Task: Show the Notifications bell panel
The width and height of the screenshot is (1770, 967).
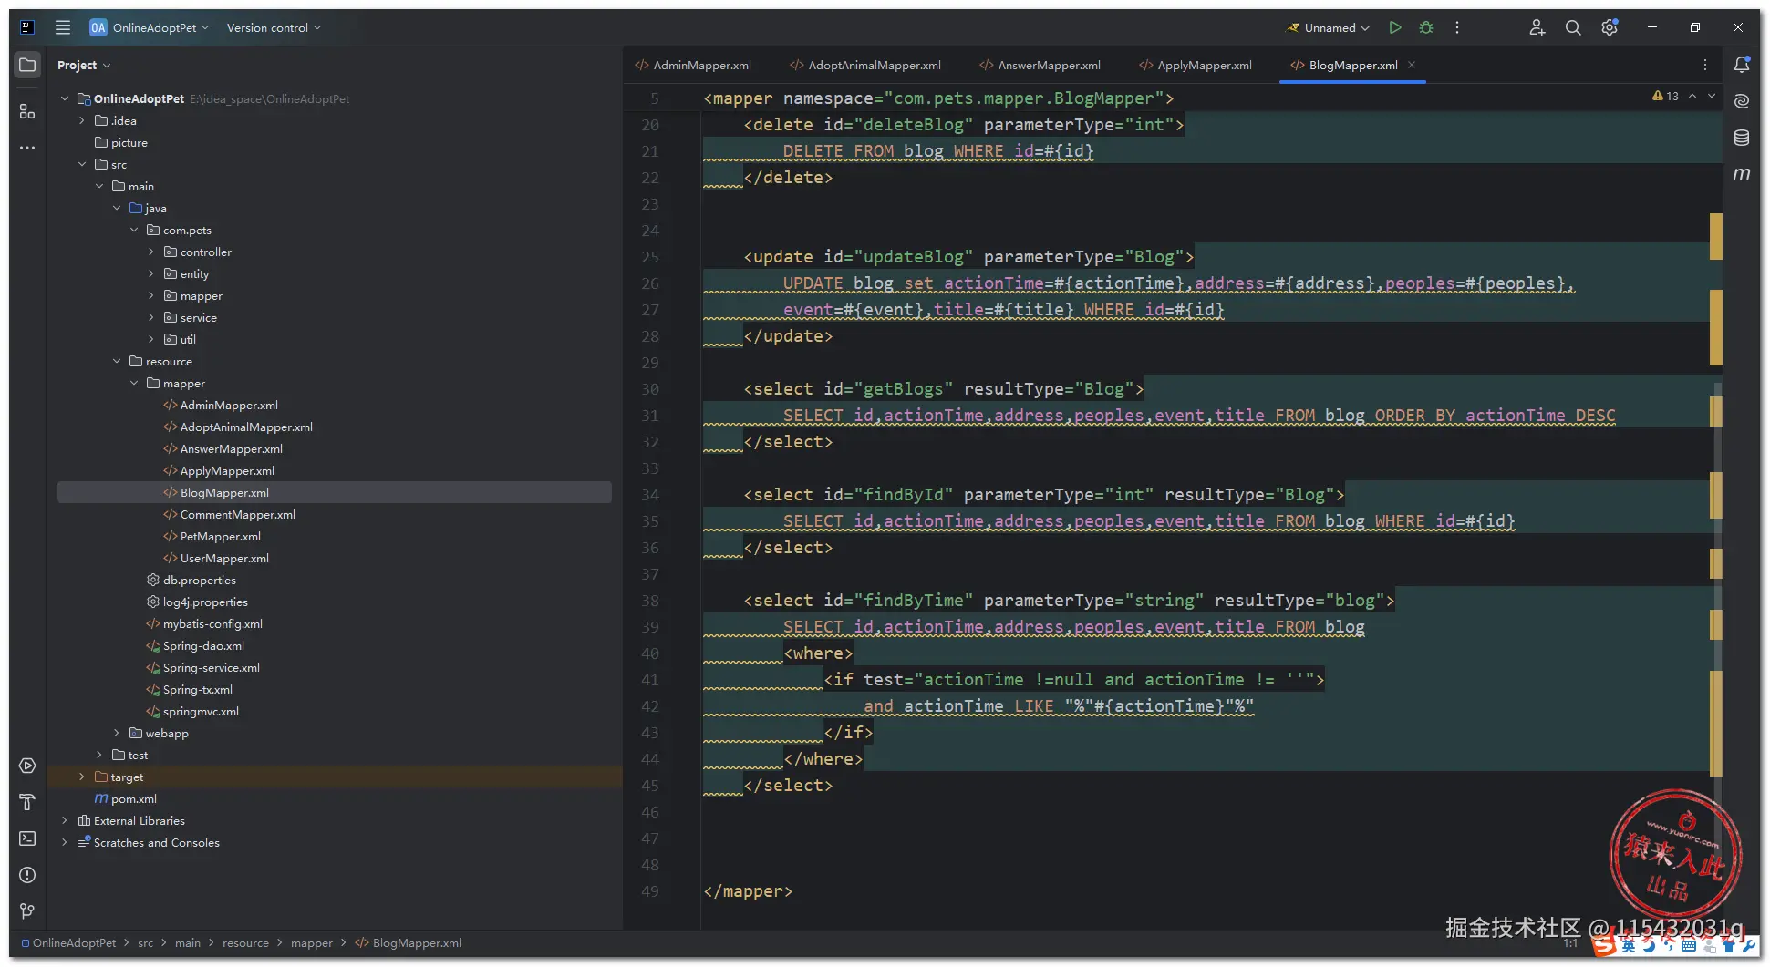Action: click(1742, 65)
